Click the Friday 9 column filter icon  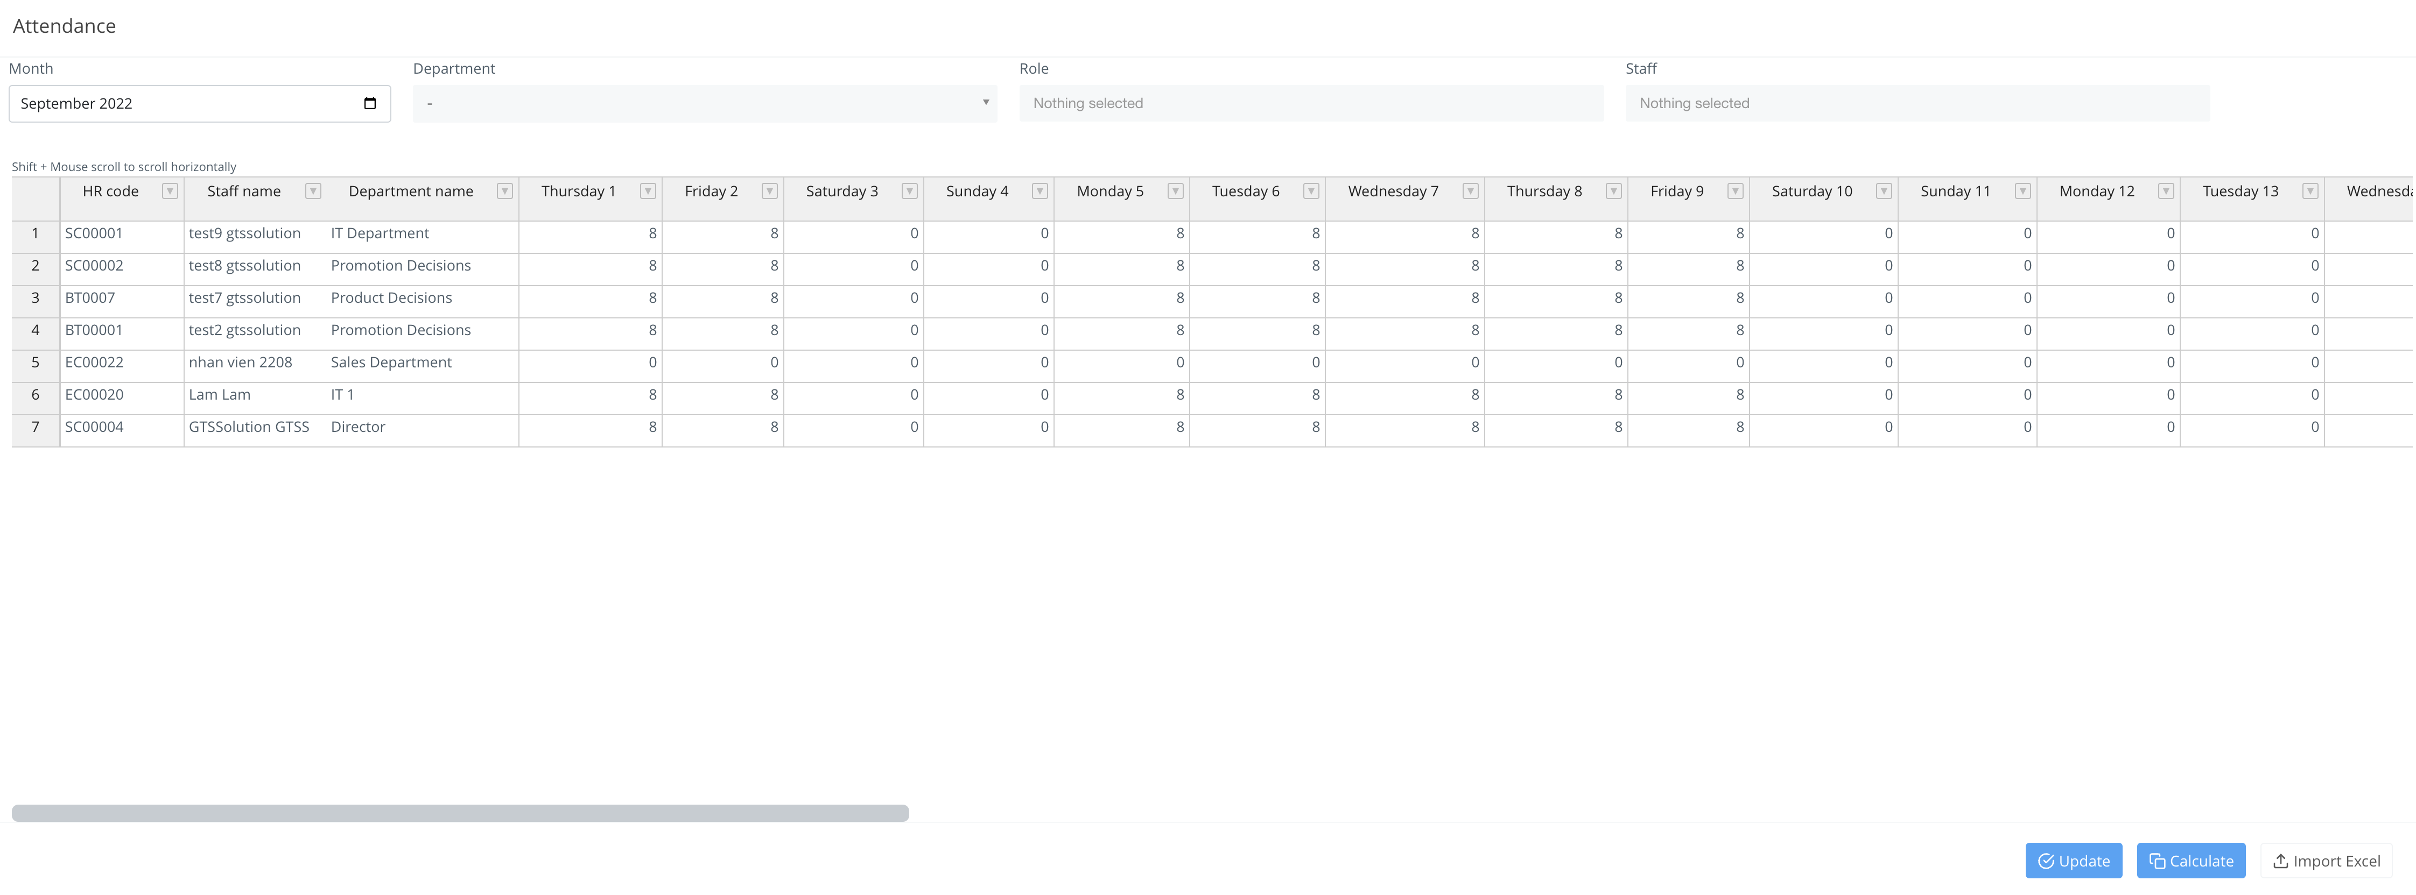[x=1735, y=191]
